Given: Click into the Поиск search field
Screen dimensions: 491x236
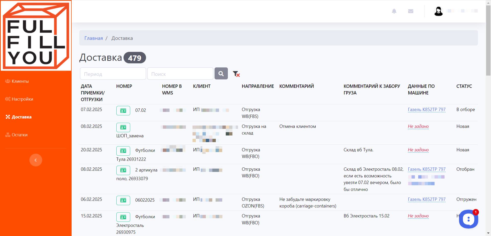Looking at the screenshot, I should [180, 74].
